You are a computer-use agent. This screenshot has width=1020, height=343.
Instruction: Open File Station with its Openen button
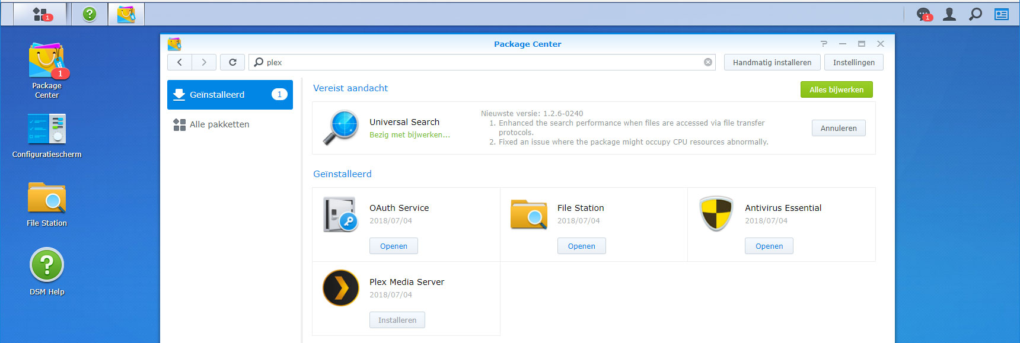point(582,246)
